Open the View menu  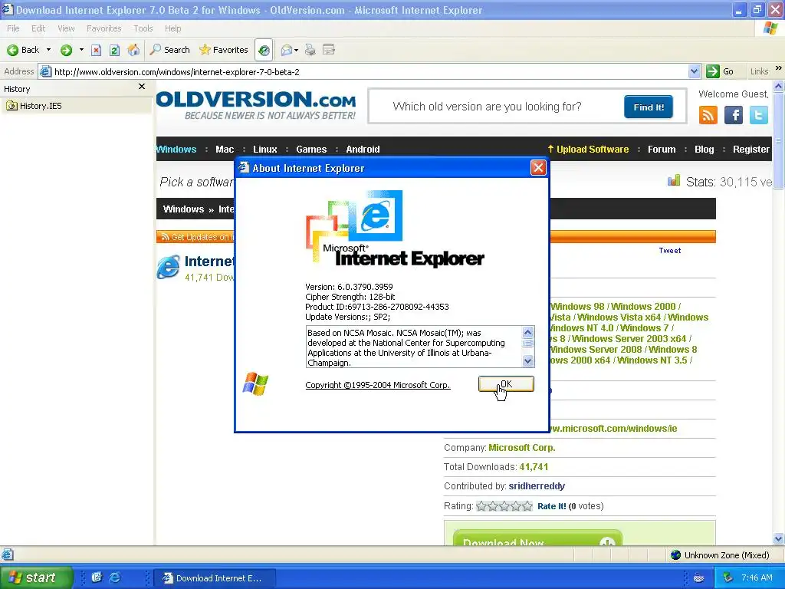tap(66, 28)
